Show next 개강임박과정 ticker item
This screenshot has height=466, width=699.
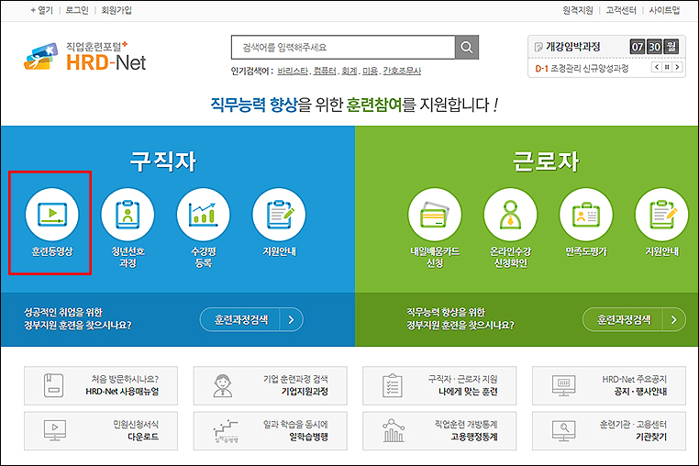coord(677,69)
